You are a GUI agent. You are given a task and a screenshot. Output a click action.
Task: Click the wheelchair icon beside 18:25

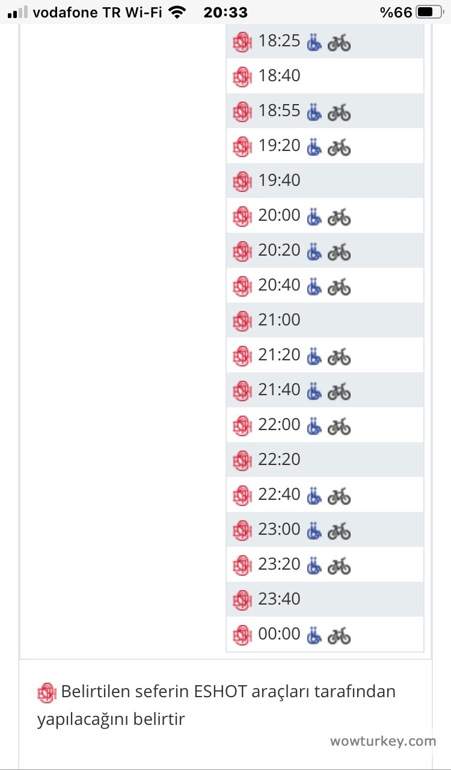click(314, 42)
